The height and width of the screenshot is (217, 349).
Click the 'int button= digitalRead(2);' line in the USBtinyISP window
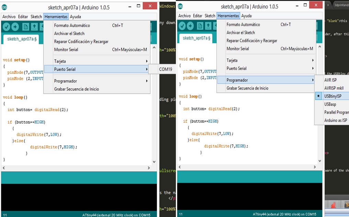point(211,109)
